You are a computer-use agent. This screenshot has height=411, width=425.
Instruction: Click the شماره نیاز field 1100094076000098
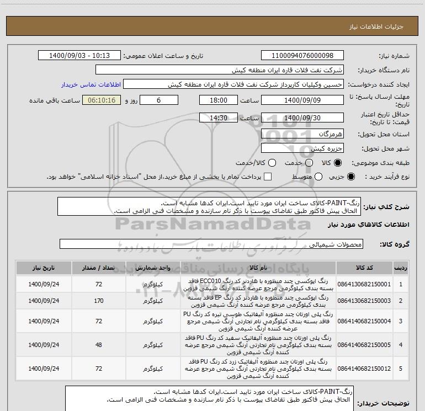coord(302,56)
